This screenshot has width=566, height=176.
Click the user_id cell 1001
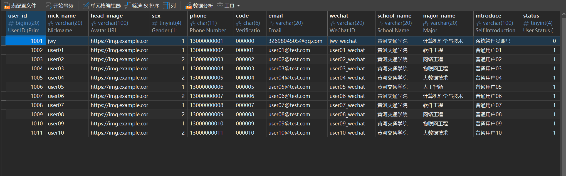click(26, 41)
